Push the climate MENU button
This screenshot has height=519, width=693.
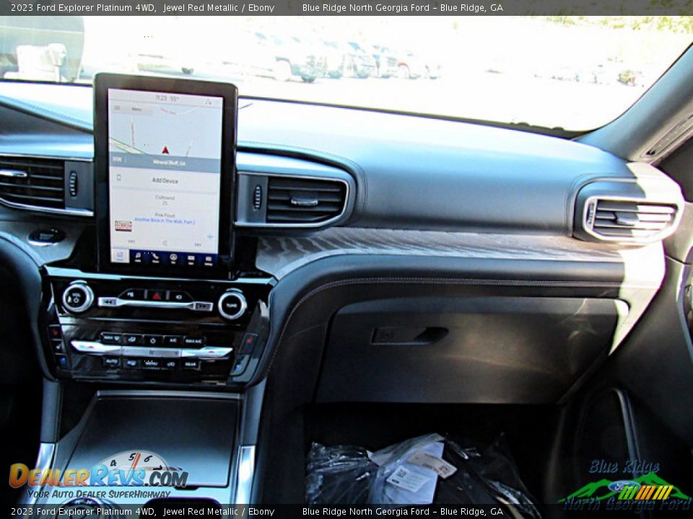pos(151,363)
